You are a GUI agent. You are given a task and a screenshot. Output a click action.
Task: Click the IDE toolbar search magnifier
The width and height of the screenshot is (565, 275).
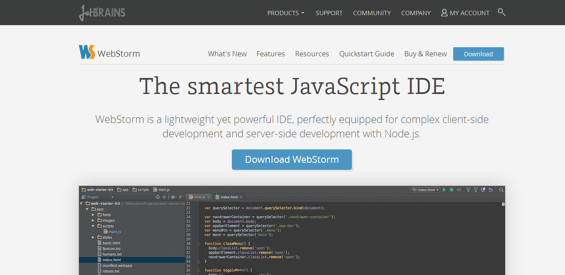click(x=501, y=190)
